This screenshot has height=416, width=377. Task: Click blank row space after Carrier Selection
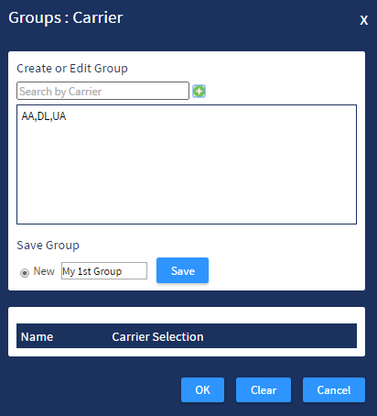pyautogui.click(x=279, y=336)
